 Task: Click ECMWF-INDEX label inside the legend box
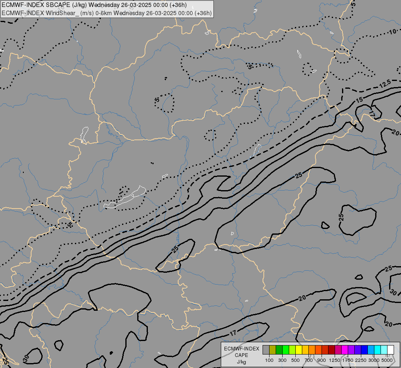(x=241, y=349)
